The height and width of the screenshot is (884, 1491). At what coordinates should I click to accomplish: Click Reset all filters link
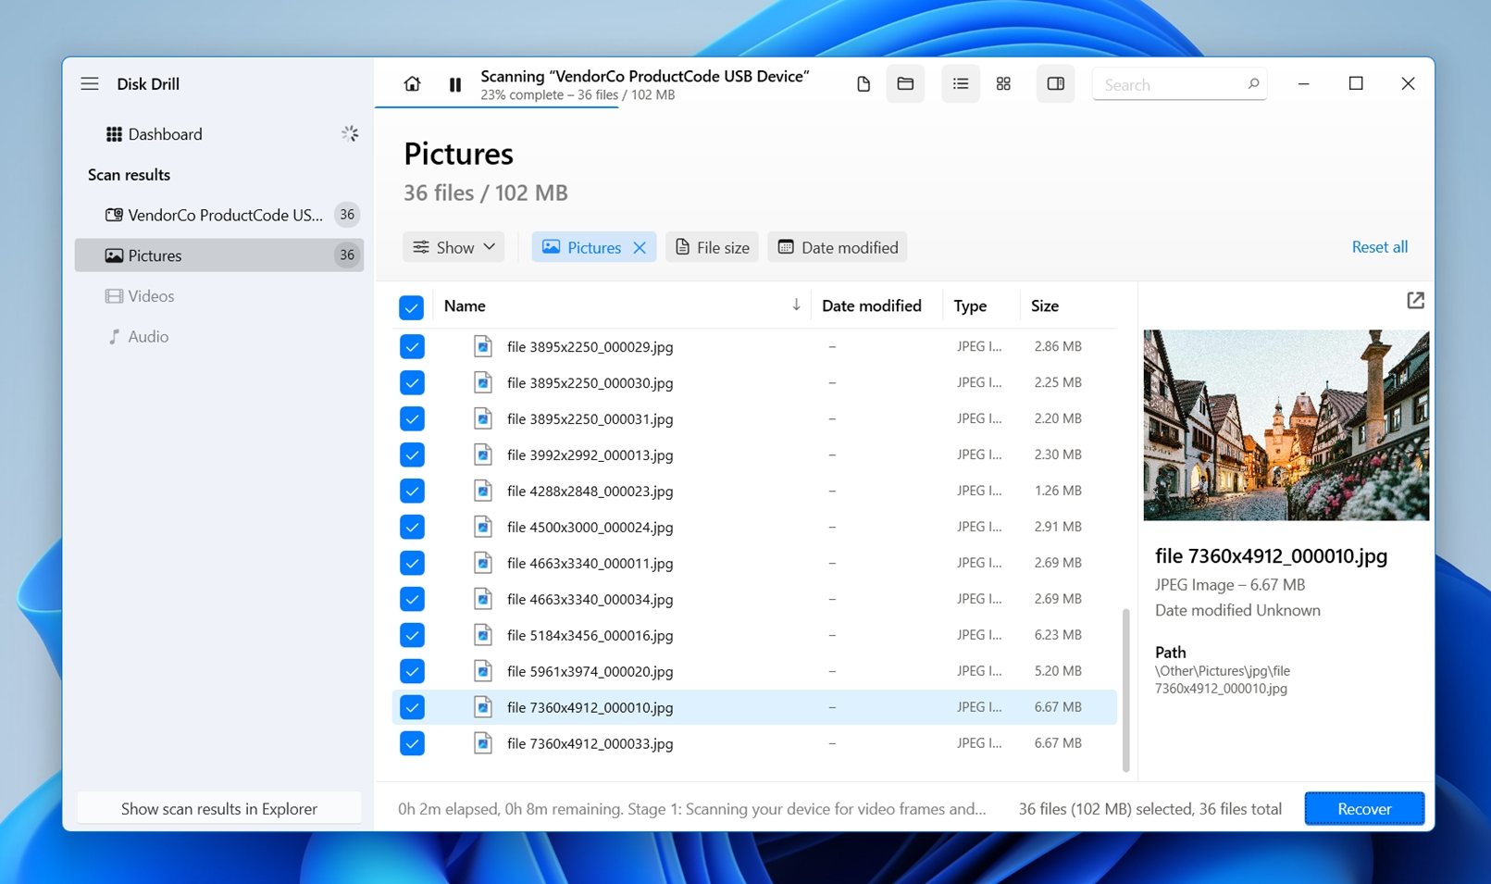[1379, 247]
